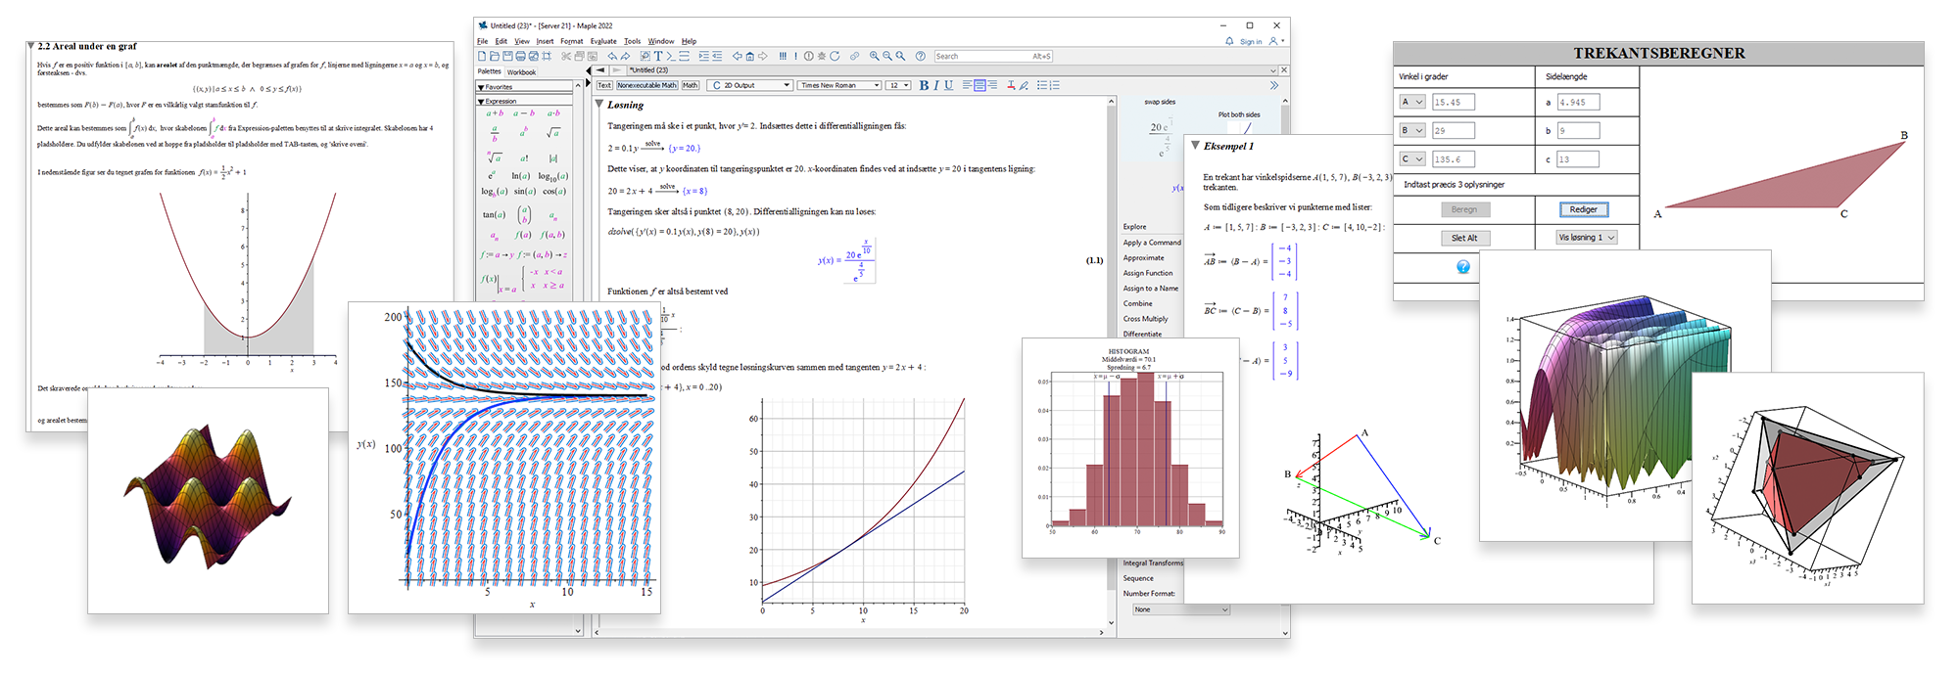Switch to the Workbook tab
This screenshot has height=675, width=1959.
(521, 71)
